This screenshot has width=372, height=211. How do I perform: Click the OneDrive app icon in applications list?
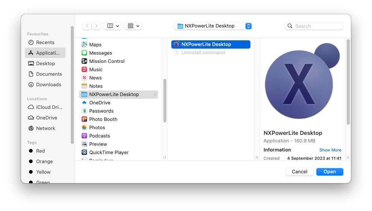click(x=84, y=103)
